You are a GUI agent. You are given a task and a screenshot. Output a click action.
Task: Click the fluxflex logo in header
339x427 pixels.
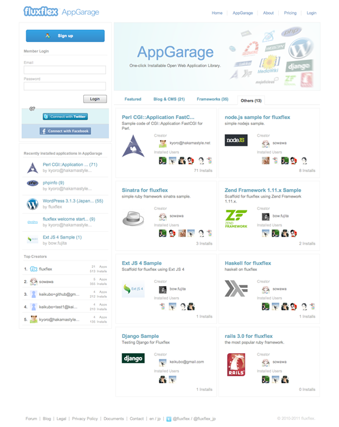click(41, 12)
